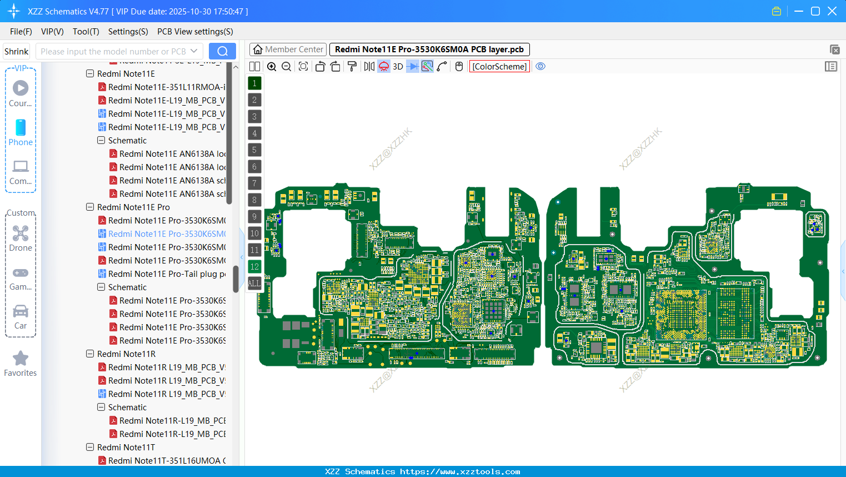
Task: Open the model number search dropdown
Action: click(192, 51)
